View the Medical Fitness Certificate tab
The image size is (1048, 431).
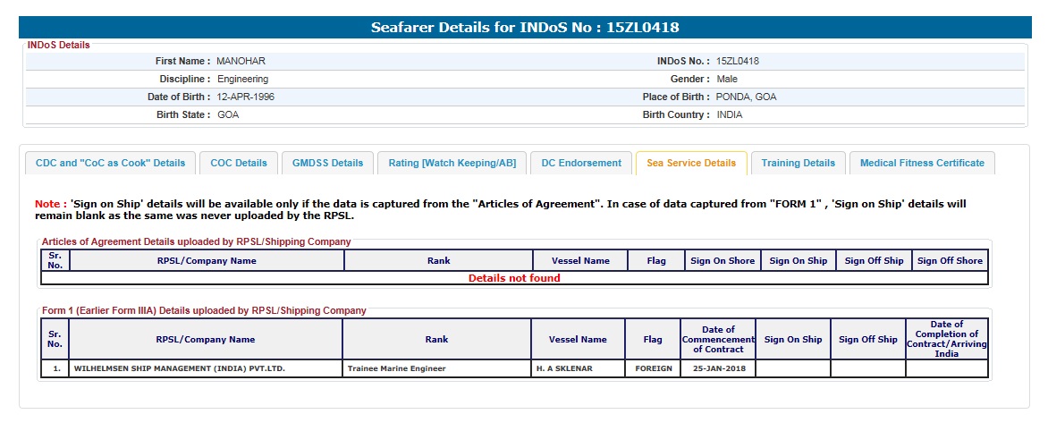922,163
